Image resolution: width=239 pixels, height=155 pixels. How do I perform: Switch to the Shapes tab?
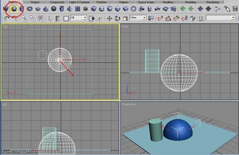(x=35, y=2)
